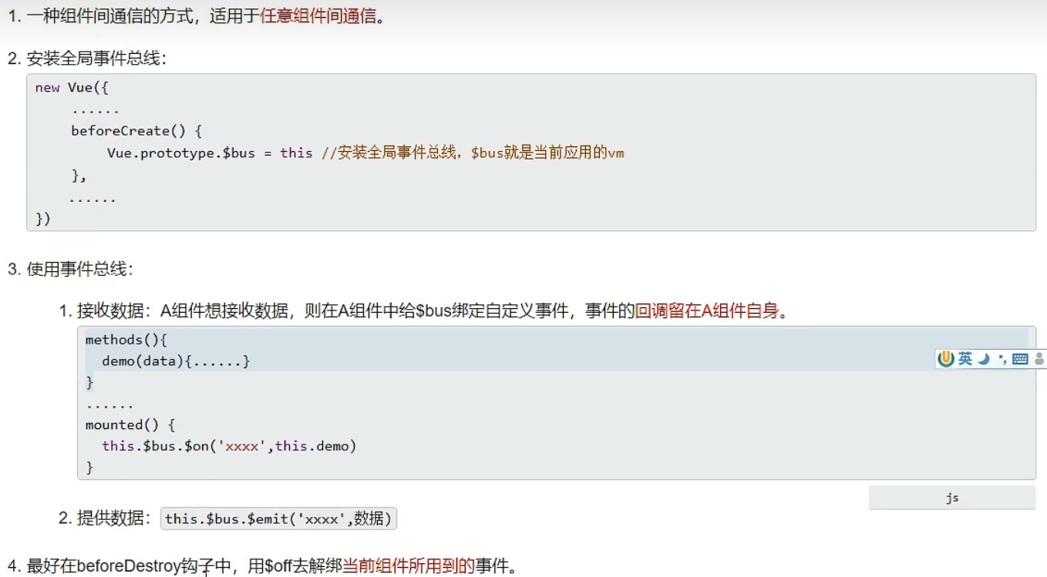Click the red text 当前组件所用到的
The height and width of the screenshot is (577, 1047).
(409, 567)
